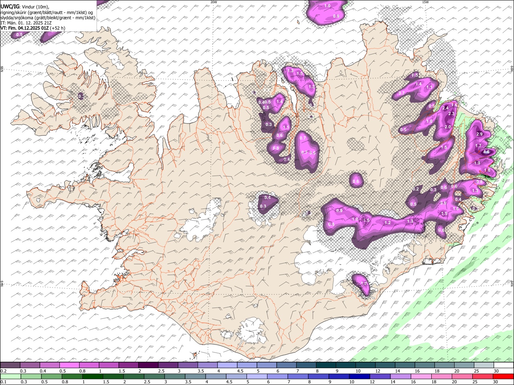Click the 'slydda/snjókoma (grátt/bleikt/grænt' legend line
Image resolution: width=514 pixels, height=385 pixels.
click(48, 18)
